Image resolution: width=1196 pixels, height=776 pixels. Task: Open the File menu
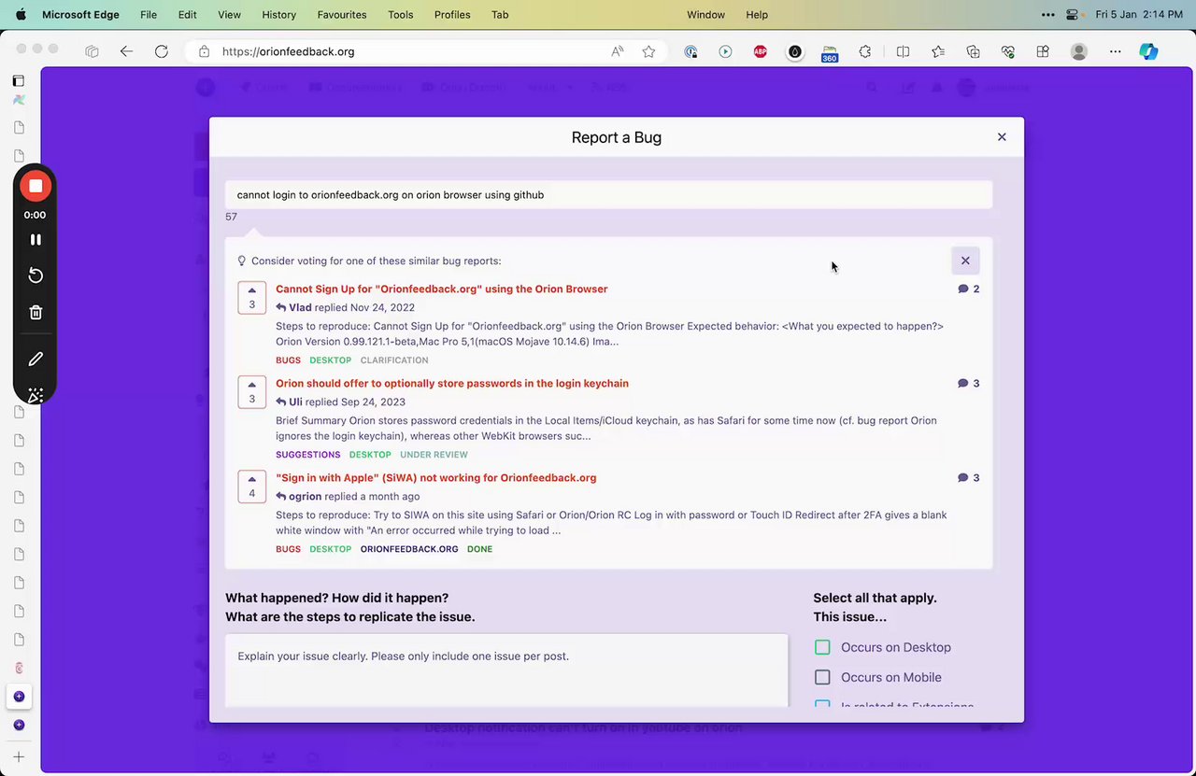(149, 15)
